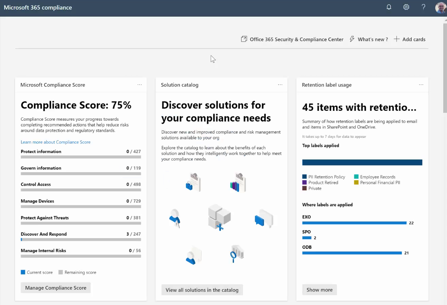
Task: Click the Compliance Score: 75% heading
Action: click(x=76, y=105)
